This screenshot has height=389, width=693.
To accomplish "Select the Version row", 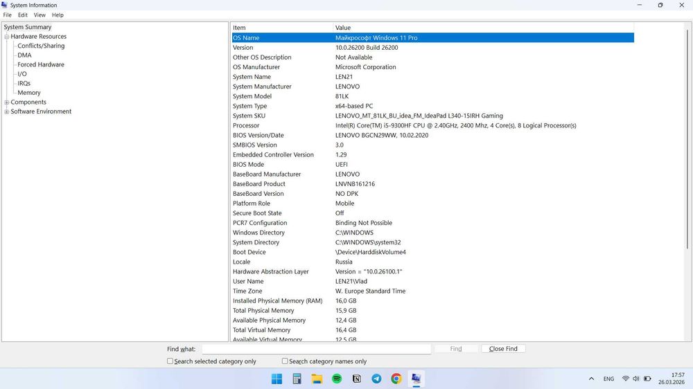I will [433, 48].
